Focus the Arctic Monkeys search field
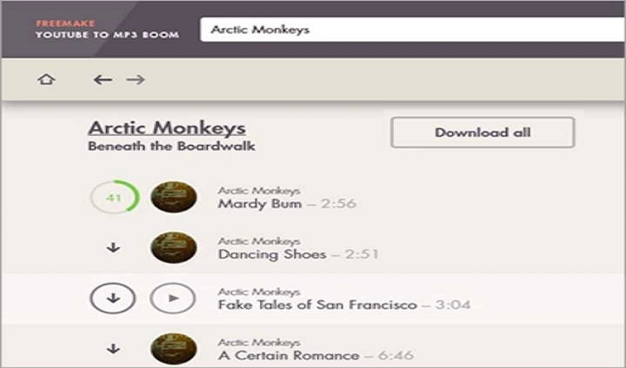 [x=413, y=29]
